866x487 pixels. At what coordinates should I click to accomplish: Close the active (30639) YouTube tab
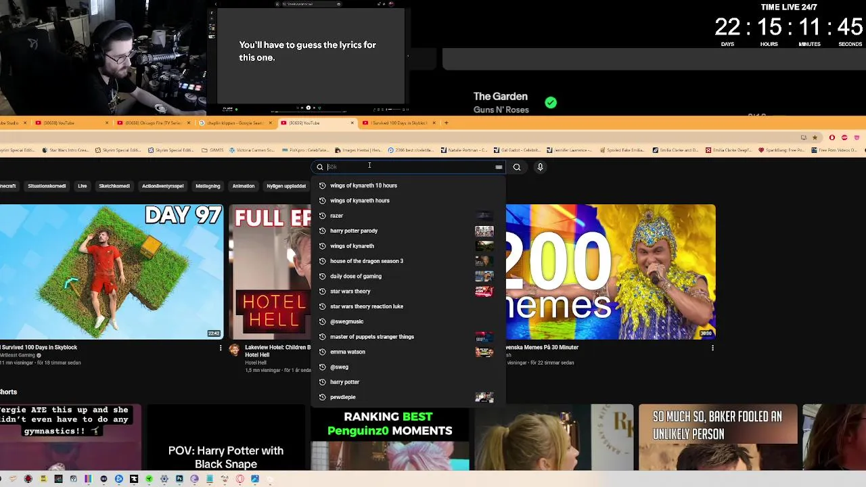click(352, 123)
